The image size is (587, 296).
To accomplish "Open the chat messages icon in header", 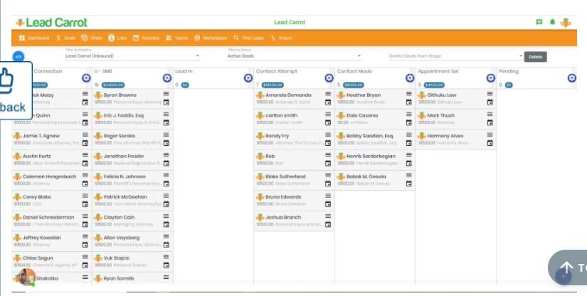I will pyautogui.click(x=539, y=22).
